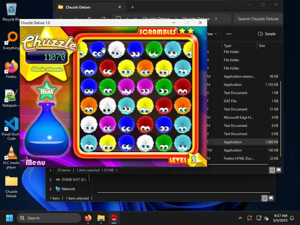Expand the DUMB SHIT (E:) drive
Image resolution: width=300 pixels, height=225 pixels.
(x=50, y=180)
